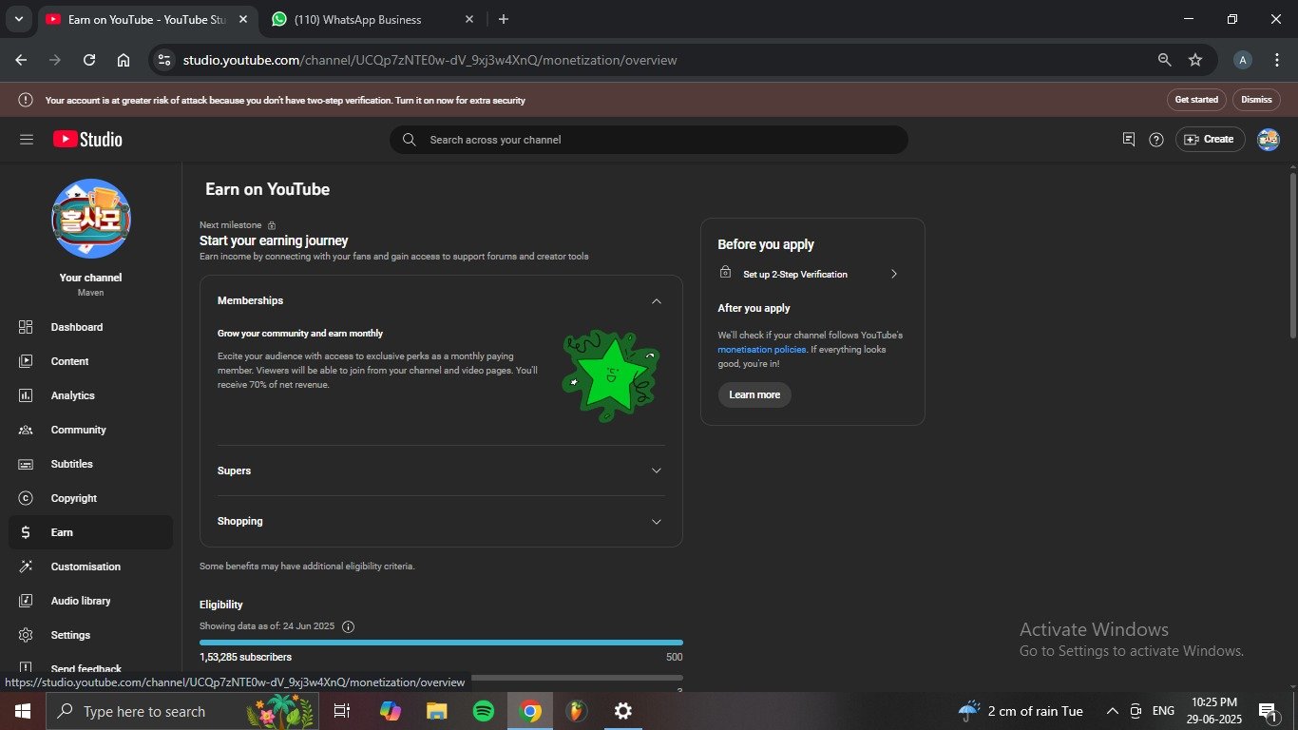1298x730 pixels.
Task: Open the Subtitles page
Action: 71,464
